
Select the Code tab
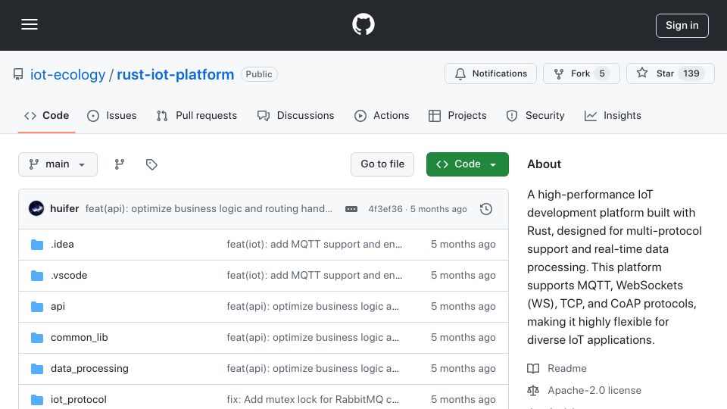point(46,115)
